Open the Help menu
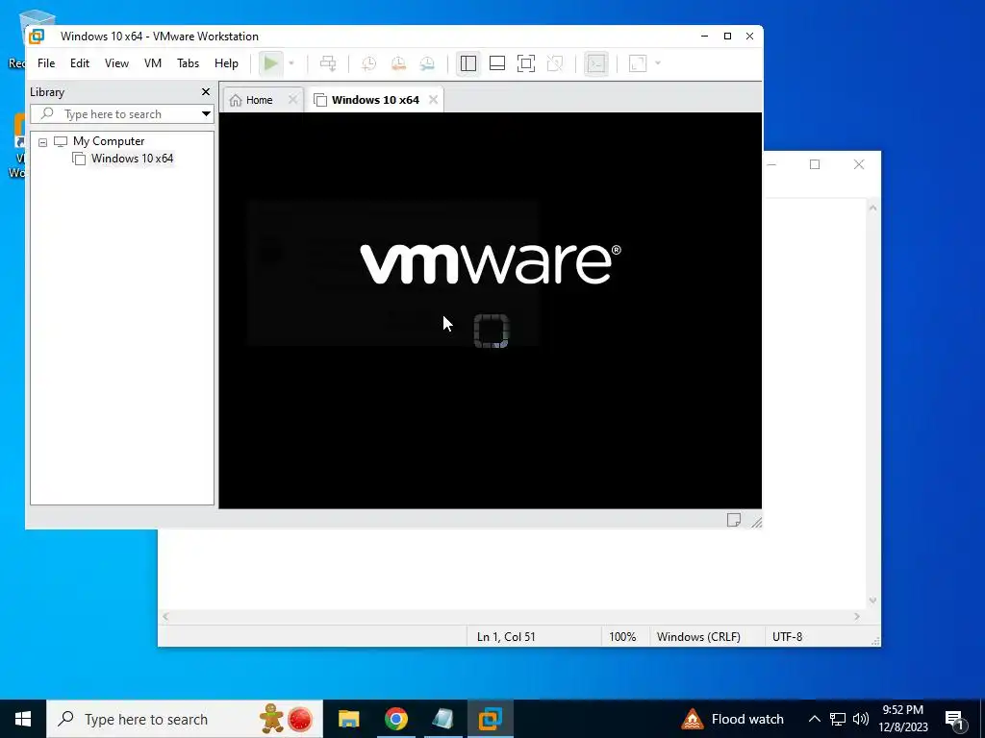985x738 pixels. click(x=226, y=63)
